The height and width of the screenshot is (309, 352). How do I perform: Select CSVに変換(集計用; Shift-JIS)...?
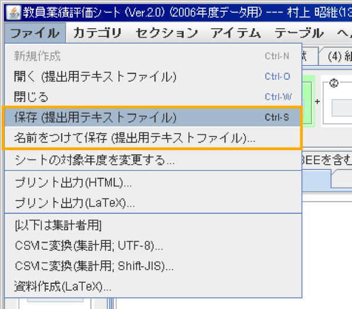(x=94, y=266)
